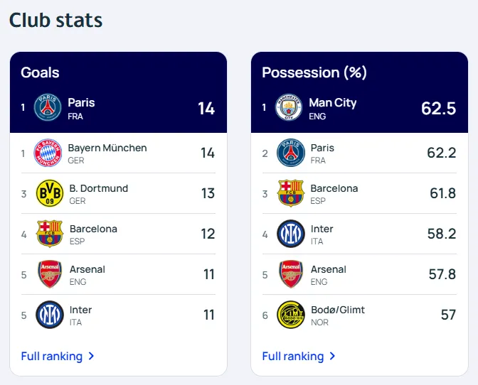Click Inter crest in Possession card
Screen dimensions: 478x385
pos(290,234)
